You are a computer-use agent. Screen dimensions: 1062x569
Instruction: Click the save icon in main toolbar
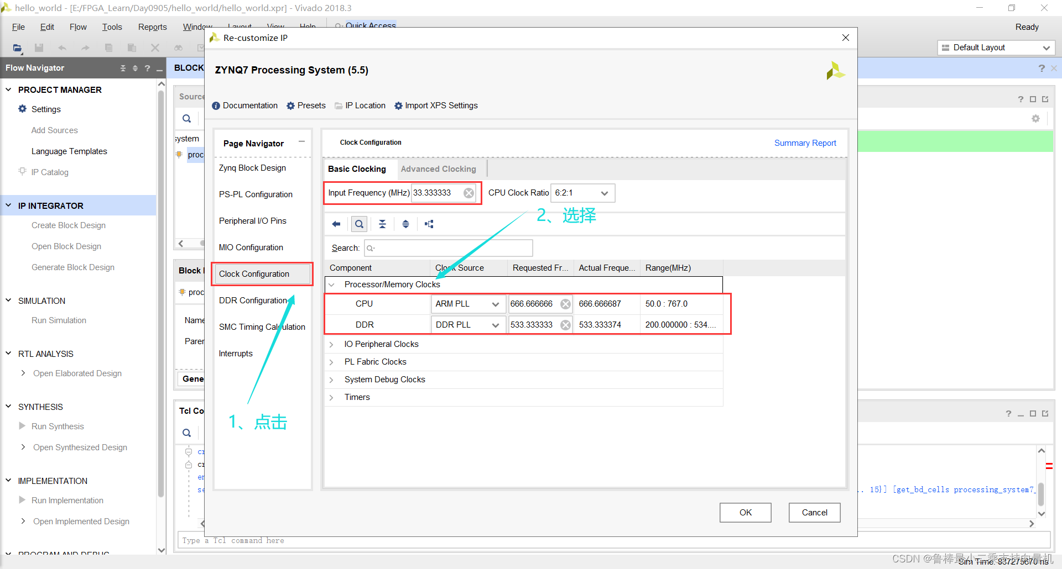[x=39, y=48]
